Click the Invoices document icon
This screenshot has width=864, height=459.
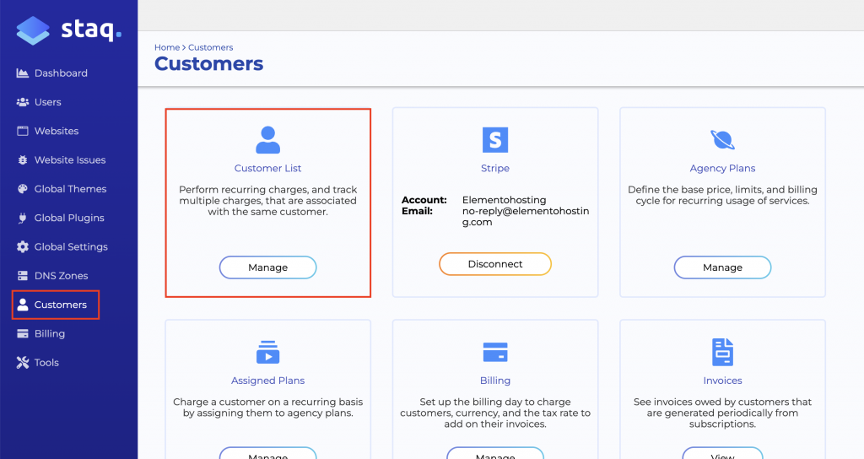pyautogui.click(x=722, y=352)
